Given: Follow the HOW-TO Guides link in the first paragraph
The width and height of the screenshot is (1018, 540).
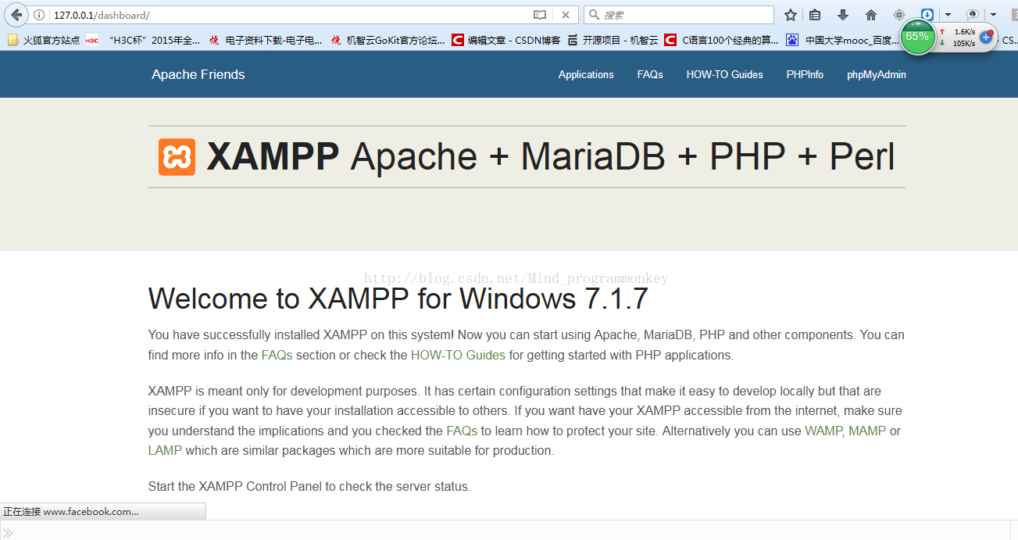Looking at the screenshot, I should pos(458,355).
